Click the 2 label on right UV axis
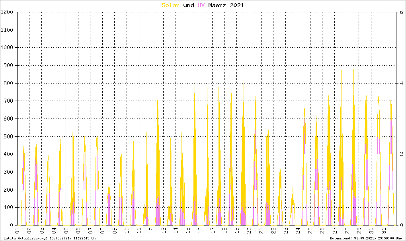The width and height of the screenshot is (406, 241). click(x=402, y=154)
